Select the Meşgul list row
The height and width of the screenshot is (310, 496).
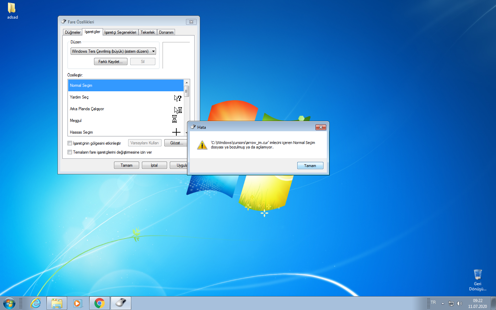click(x=126, y=121)
